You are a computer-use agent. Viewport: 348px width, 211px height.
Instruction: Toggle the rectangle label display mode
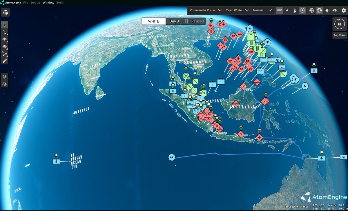coord(280,10)
